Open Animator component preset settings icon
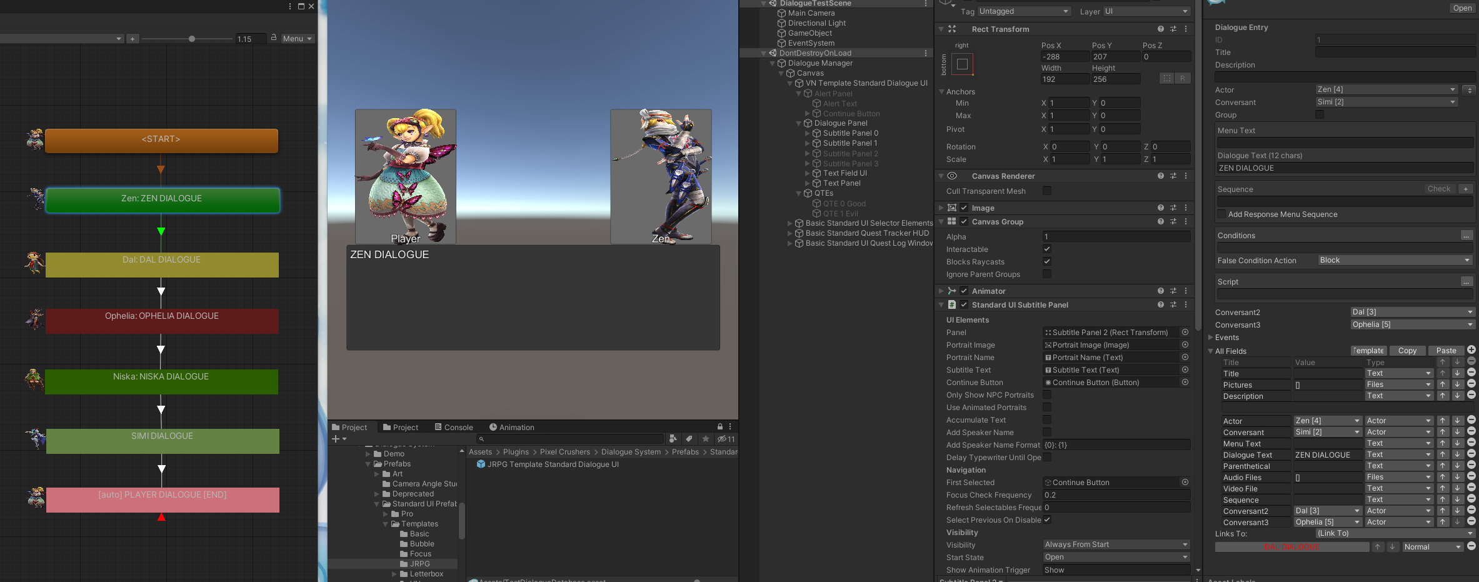This screenshot has width=1479, height=582. [1173, 291]
